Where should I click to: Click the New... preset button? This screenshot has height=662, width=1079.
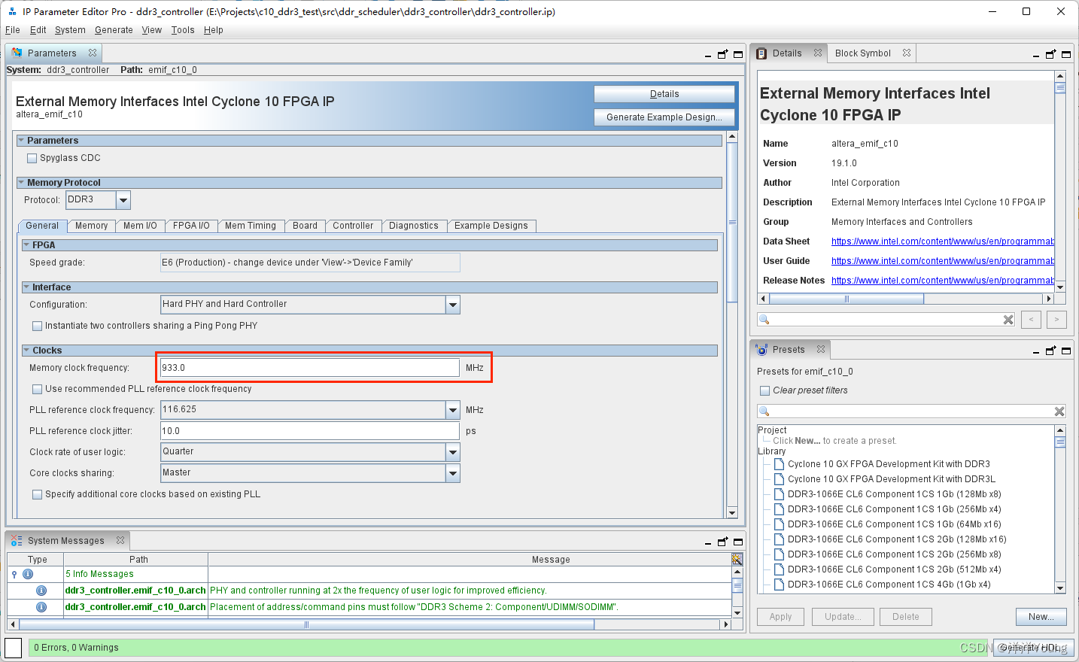[1041, 617]
